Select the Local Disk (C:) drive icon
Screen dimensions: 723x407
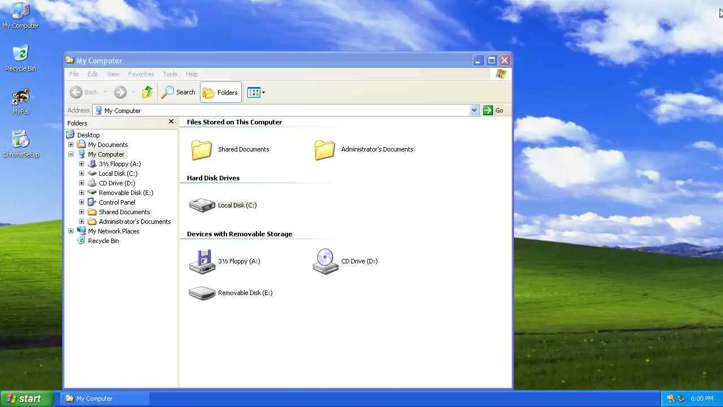tap(202, 205)
